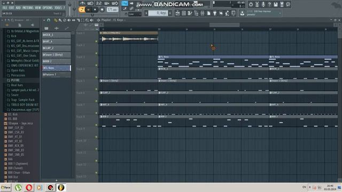Image resolution: width=342 pixels, height=192 pixels.
Task: Open the Line snap dropdown
Action: tap(135, 14)
